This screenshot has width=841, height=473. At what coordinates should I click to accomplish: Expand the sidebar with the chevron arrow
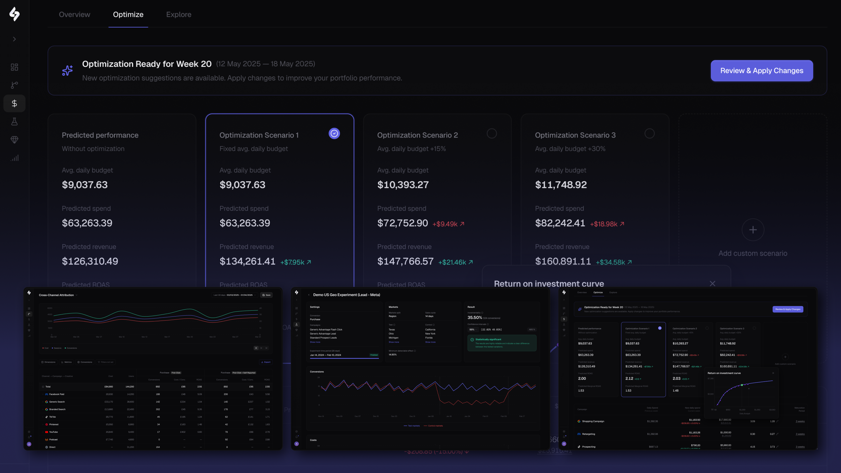pyautogui.click(x=14, y=39)
